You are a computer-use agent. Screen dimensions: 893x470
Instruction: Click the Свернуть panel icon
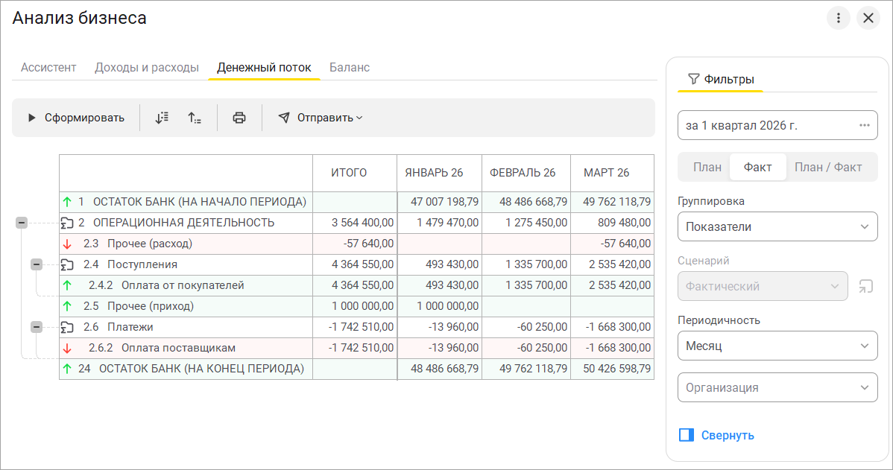click(x=687, y=435)
